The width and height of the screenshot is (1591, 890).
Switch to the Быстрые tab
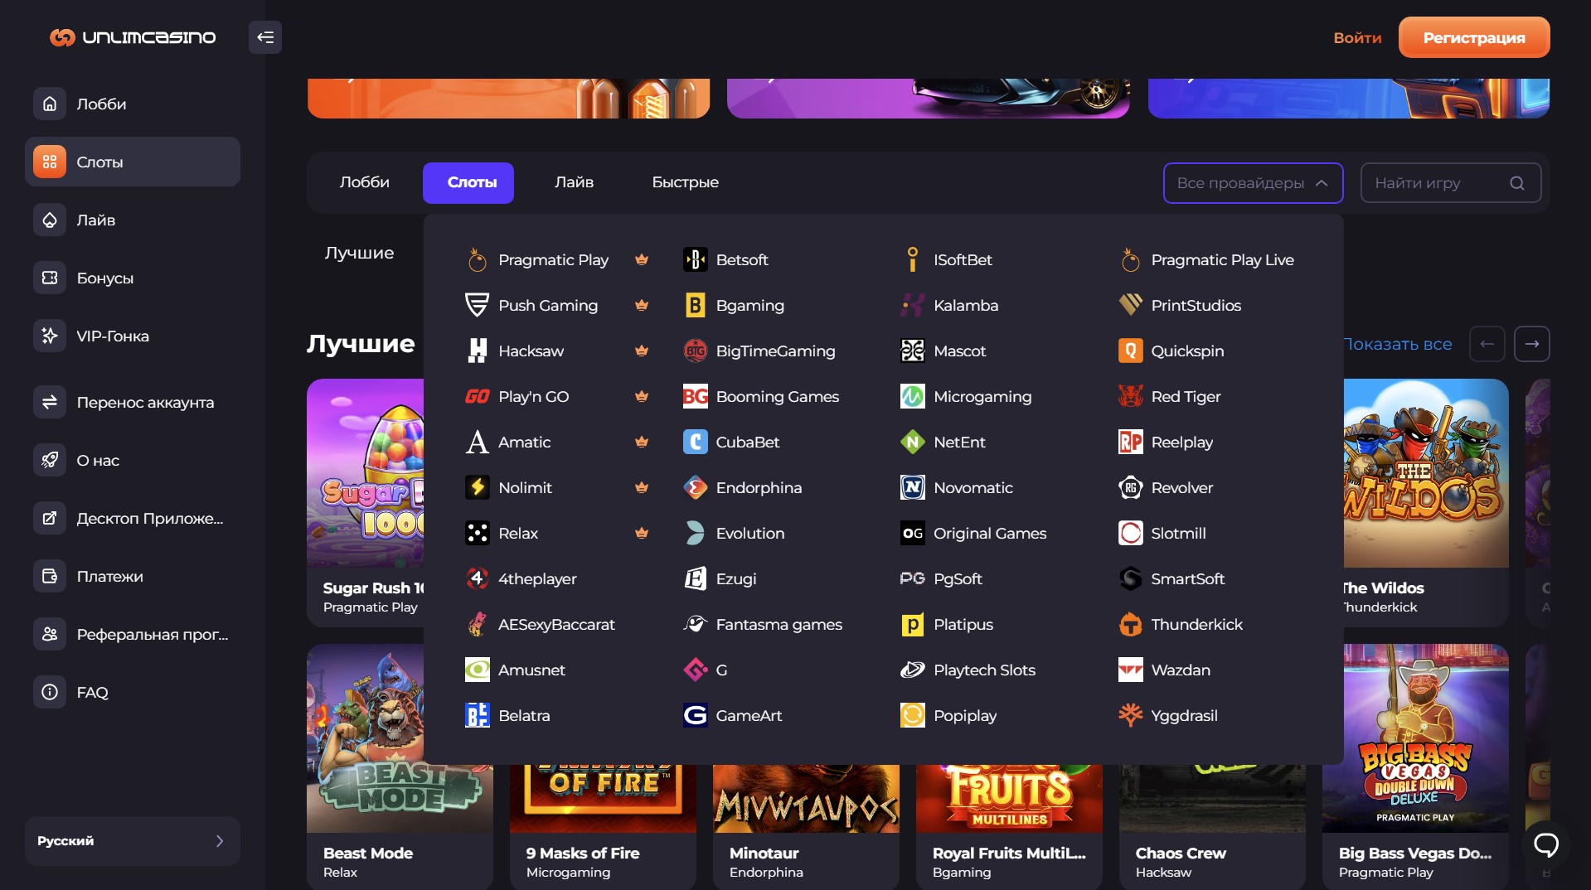(x=685, y=182)
